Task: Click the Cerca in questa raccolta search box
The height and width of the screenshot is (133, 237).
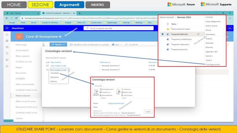Action: point(118,28)
